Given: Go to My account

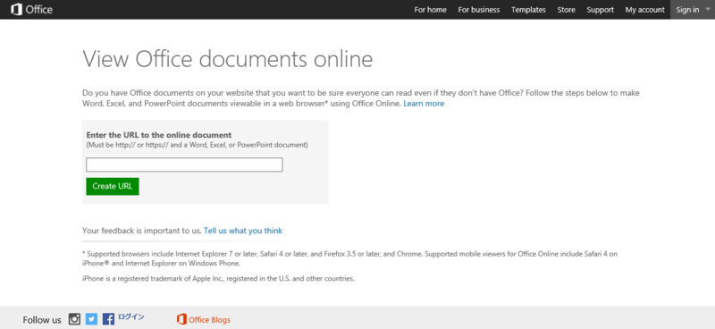Looking at the screenshot, I should (x=644, y=10).
